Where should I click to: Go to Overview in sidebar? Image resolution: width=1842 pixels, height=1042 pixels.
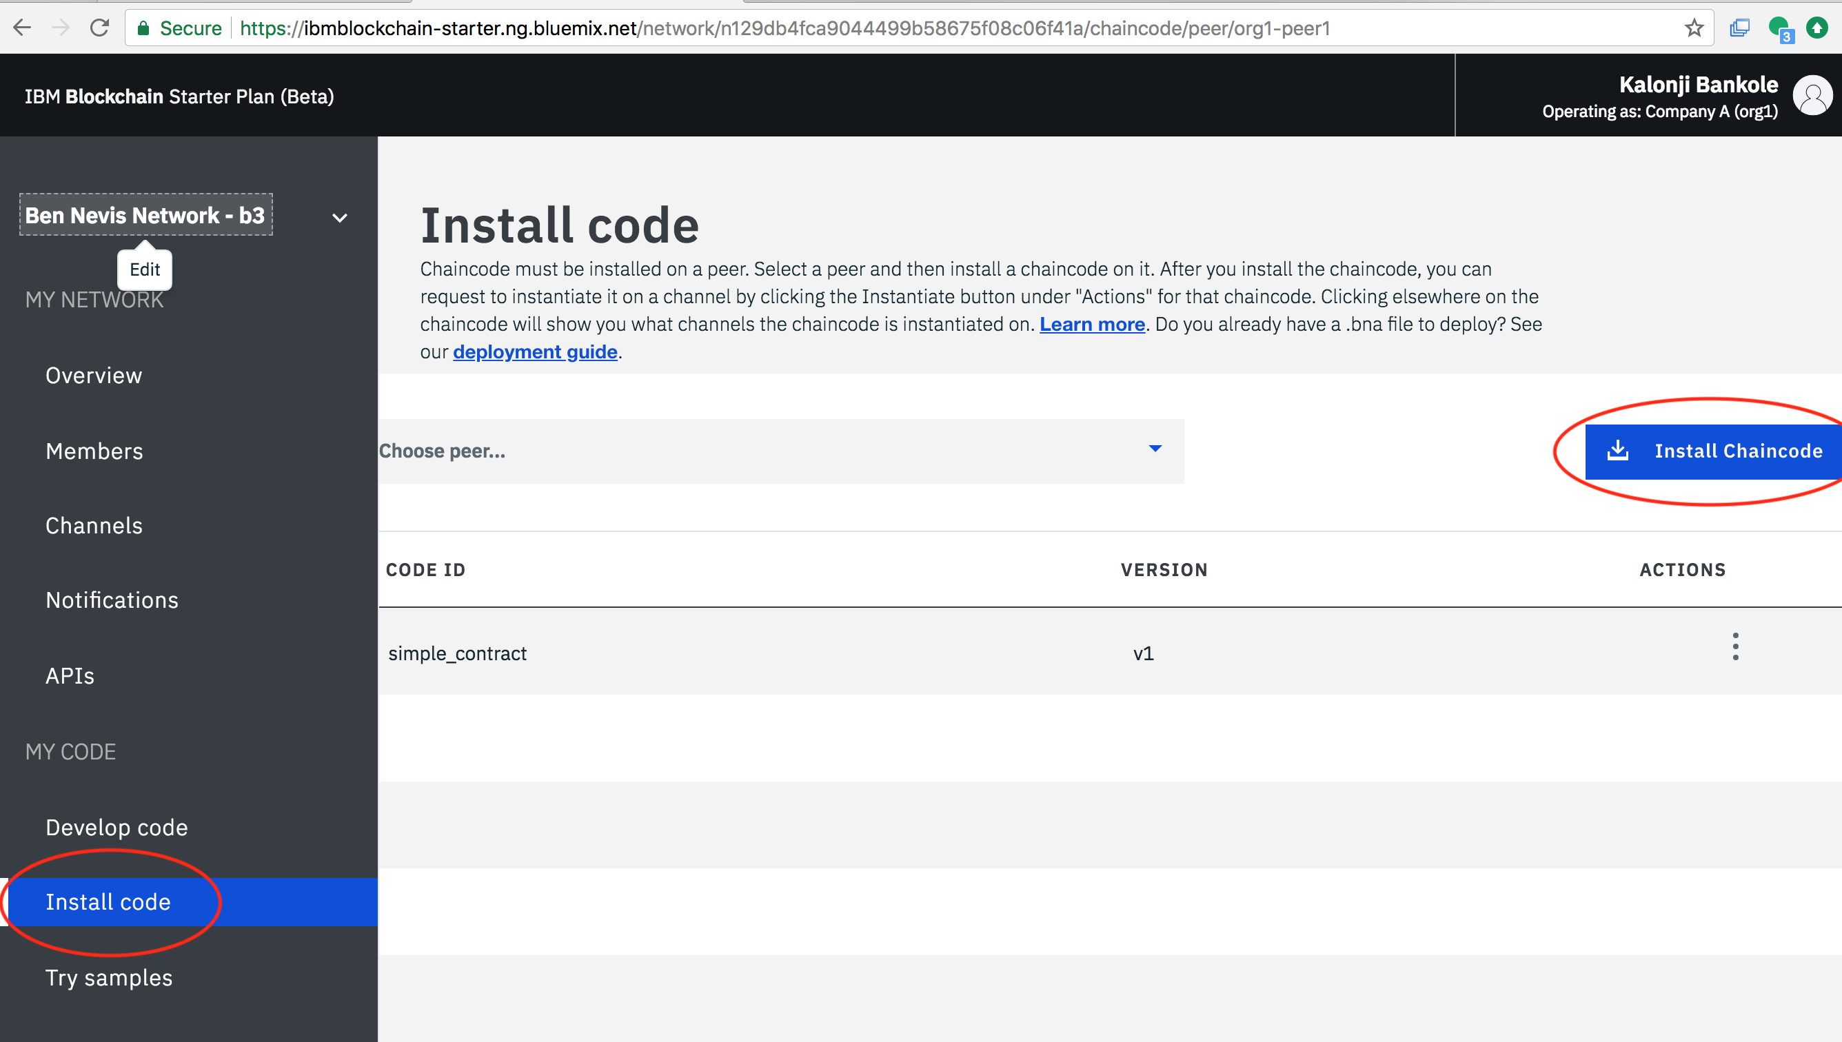tap(94, 376)
